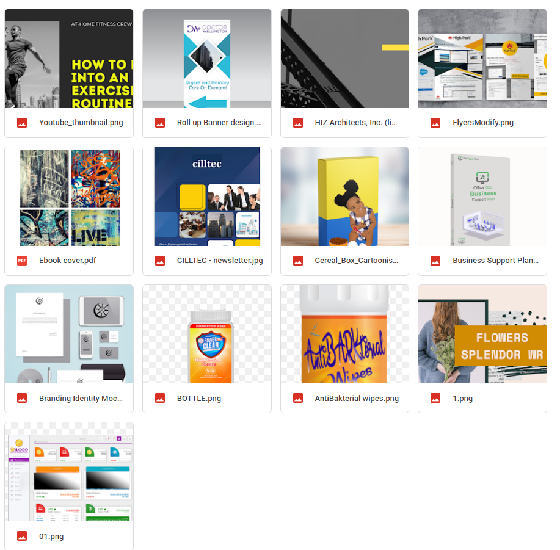This screenshot has height=550, width=560.
Task: Click the PDF icon beside Ebook cover.pdf
Action: tap(22, 261)
